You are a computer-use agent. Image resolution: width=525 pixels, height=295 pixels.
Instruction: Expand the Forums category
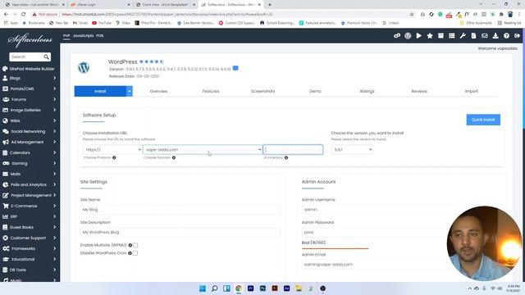tap(30, 99)
